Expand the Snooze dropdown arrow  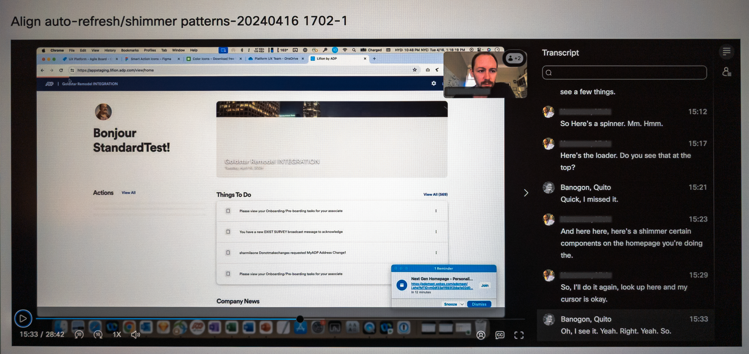[462, 304]
